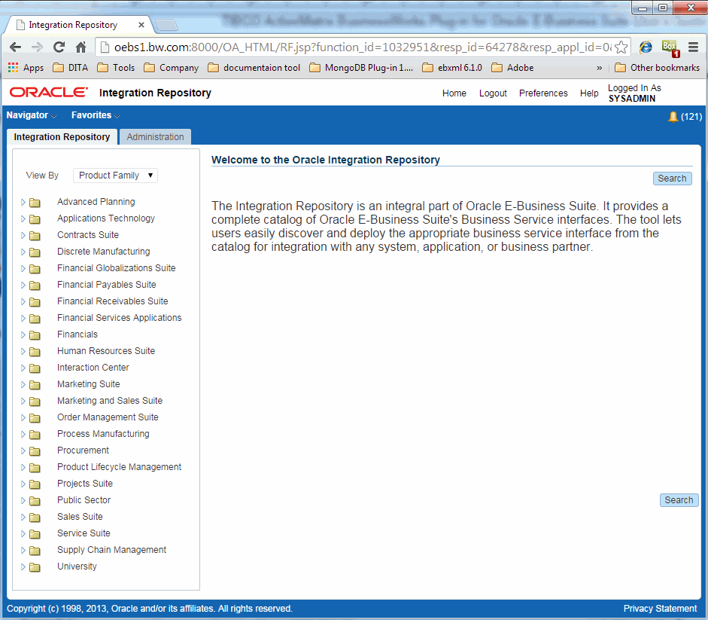Open Service Suite item
708x620 pixels.
(x=84, y=533)
